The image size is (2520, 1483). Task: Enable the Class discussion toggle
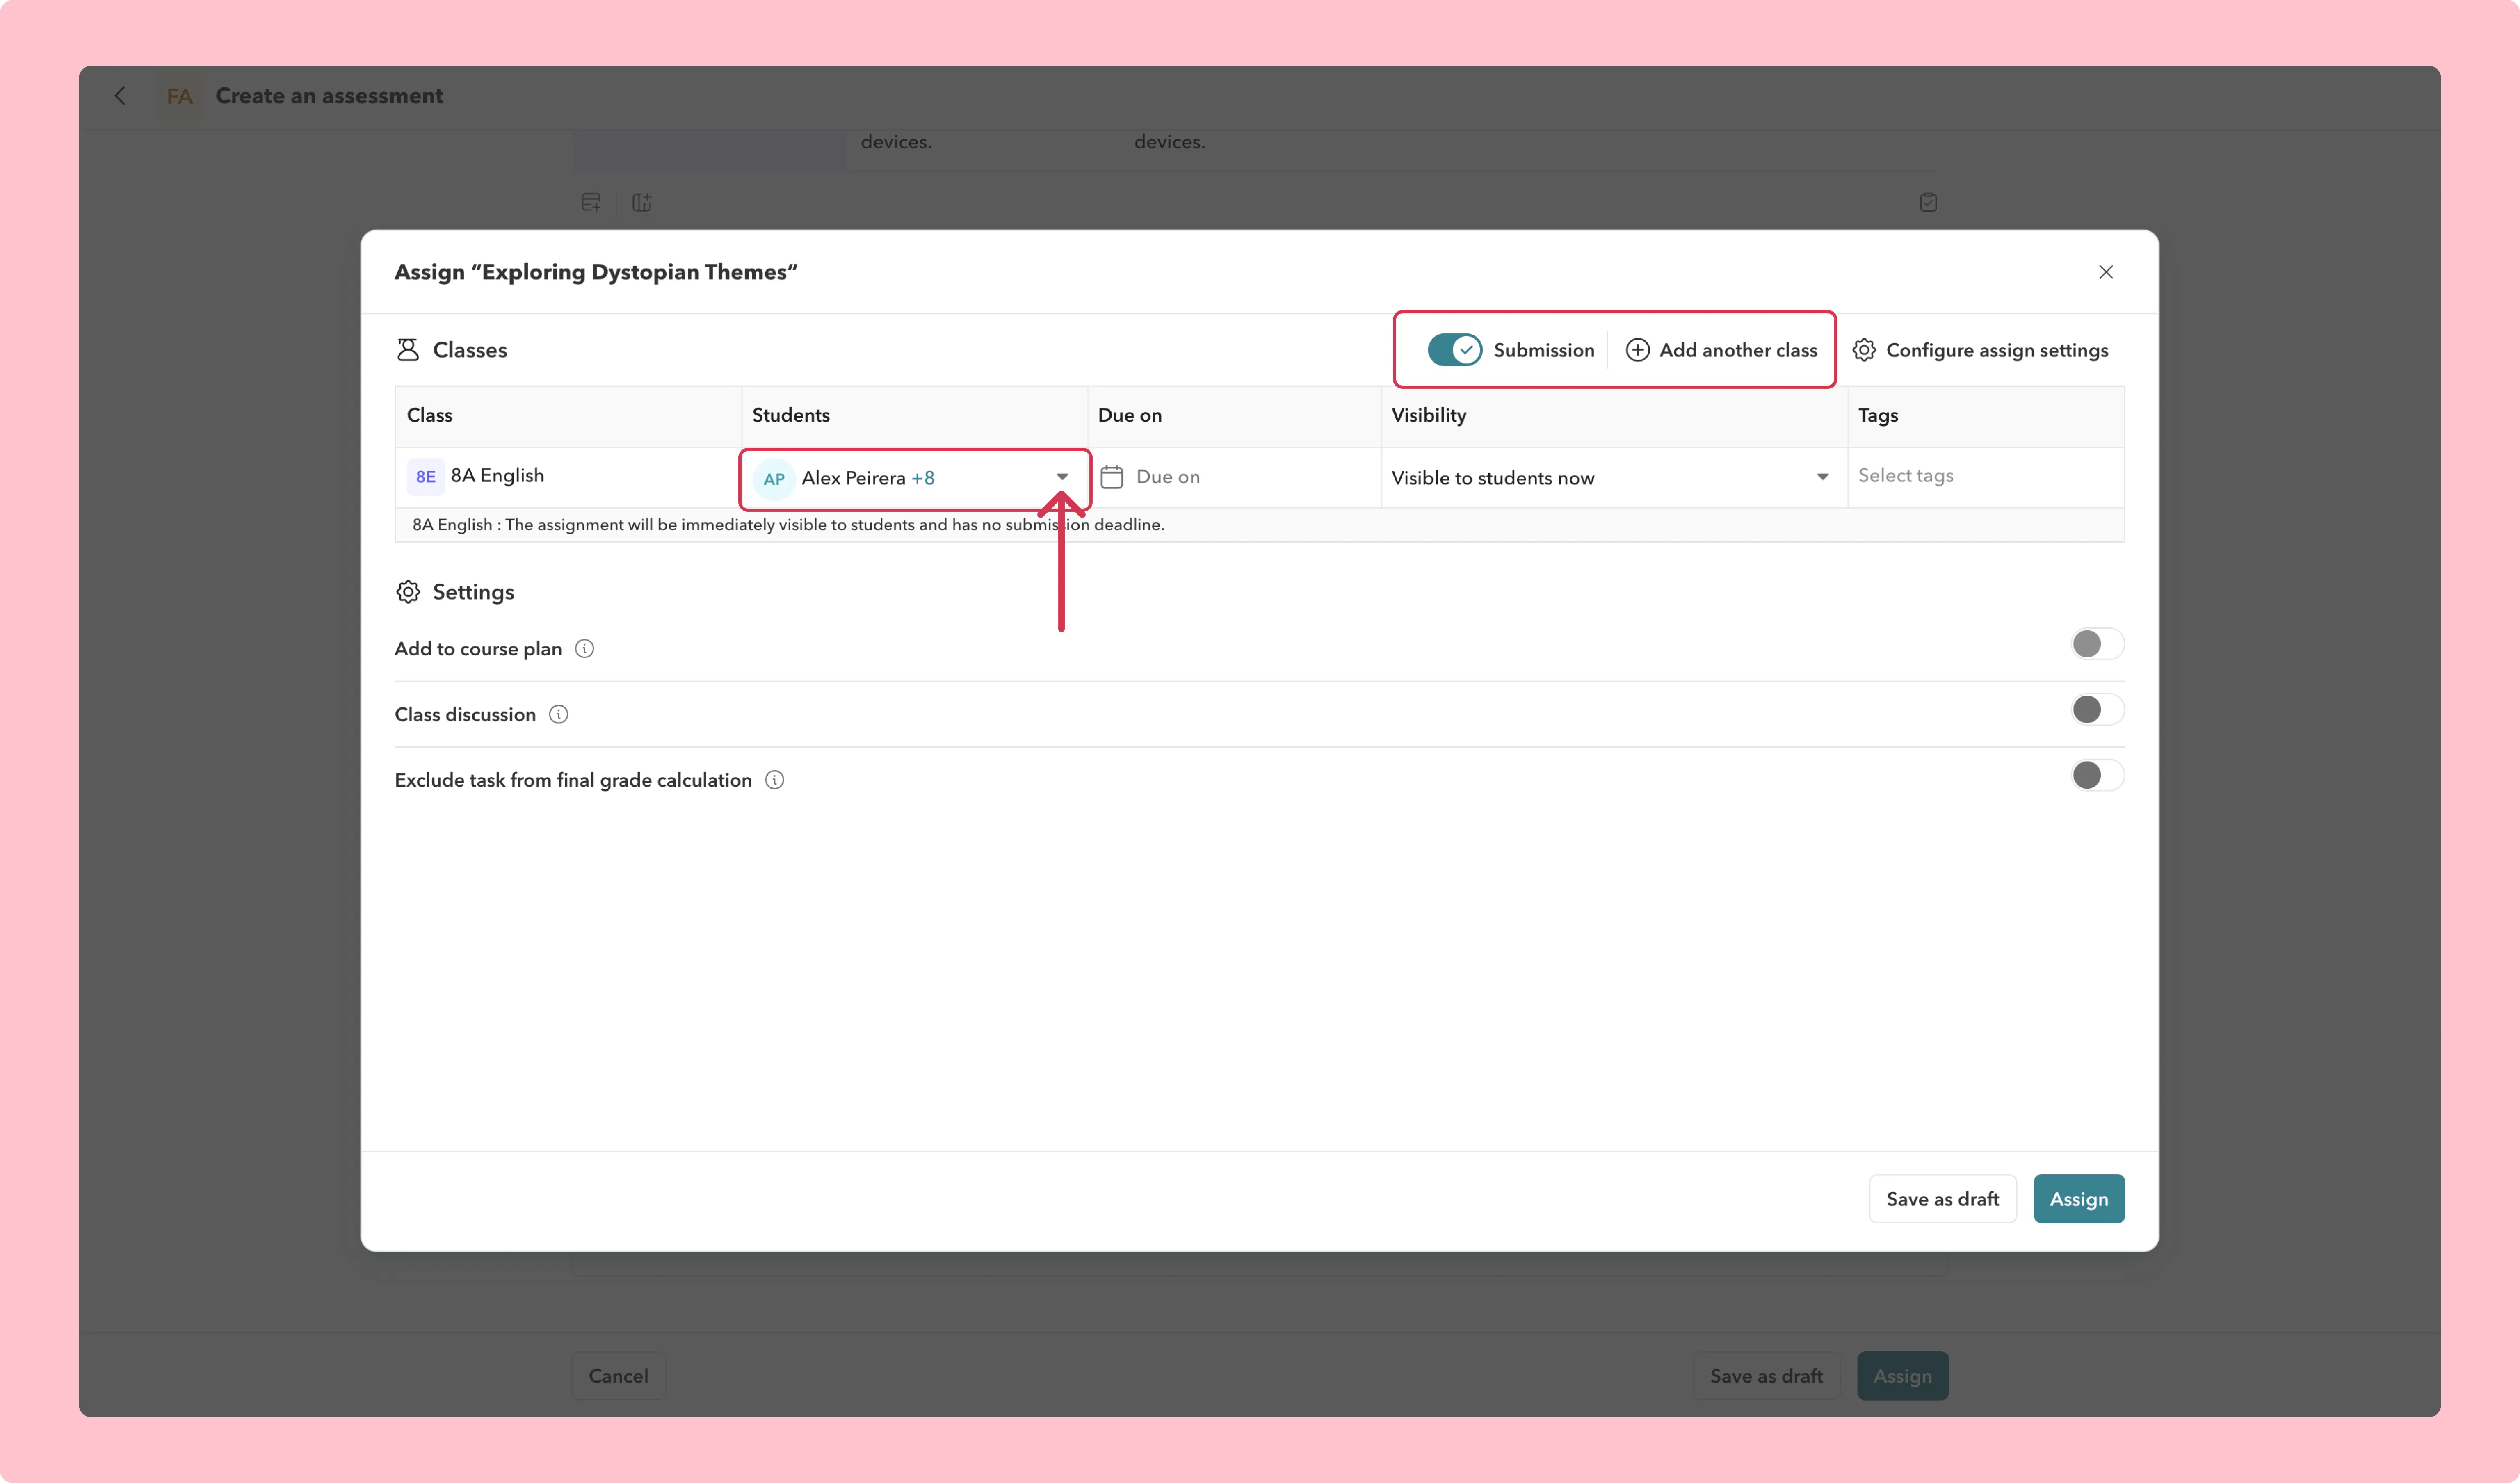[x=2097, y=710]
